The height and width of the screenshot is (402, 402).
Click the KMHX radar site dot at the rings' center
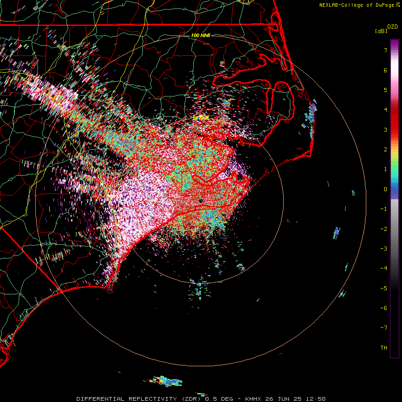[201, 201]
